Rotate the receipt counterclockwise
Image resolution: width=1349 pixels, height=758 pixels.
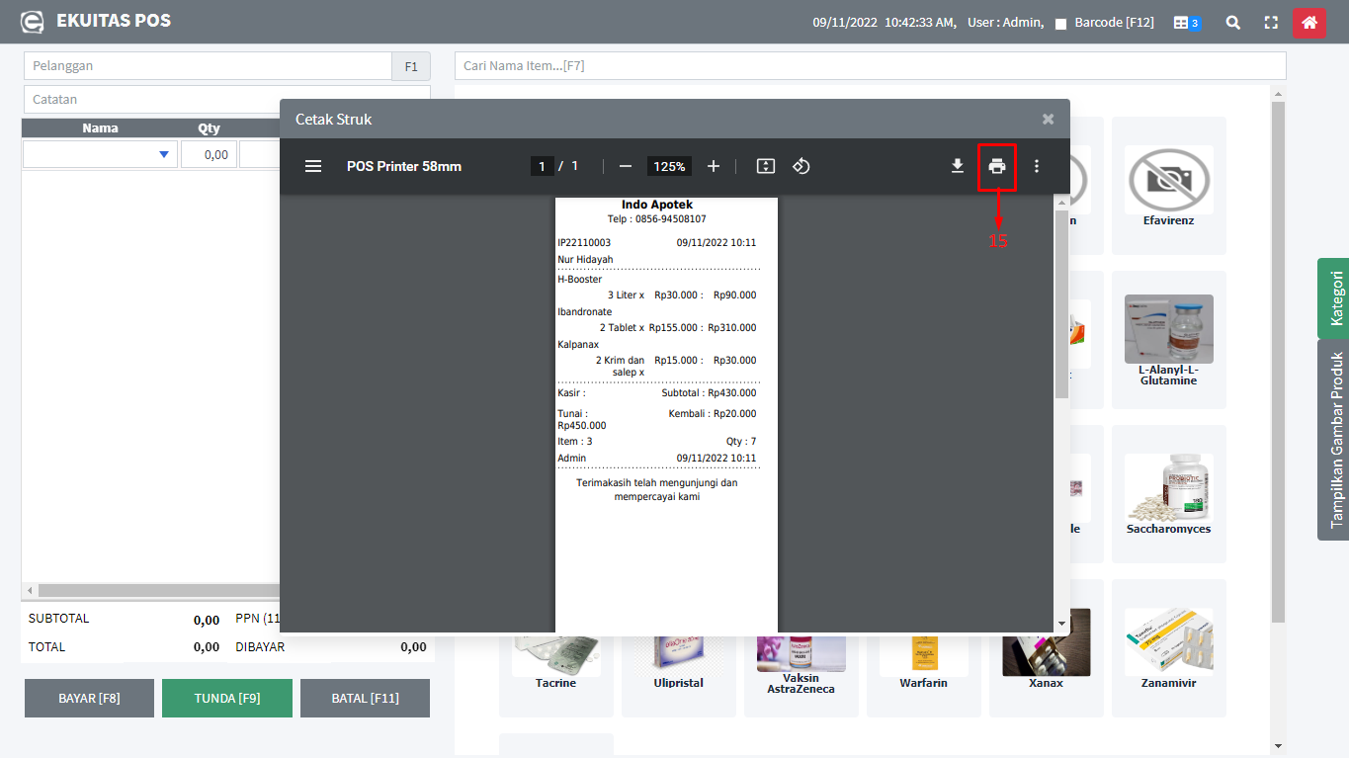(x=801, y=166)
